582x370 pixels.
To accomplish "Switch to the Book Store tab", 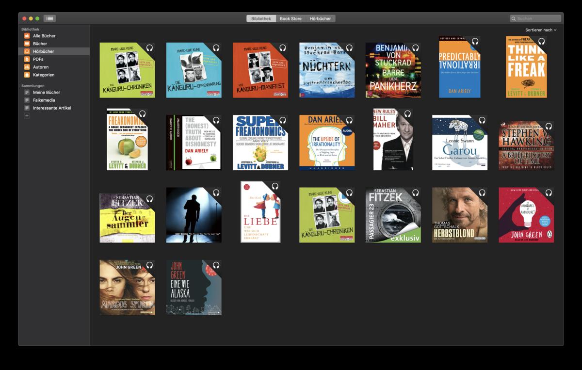I will pyautogui.click(x=291, y=18).
